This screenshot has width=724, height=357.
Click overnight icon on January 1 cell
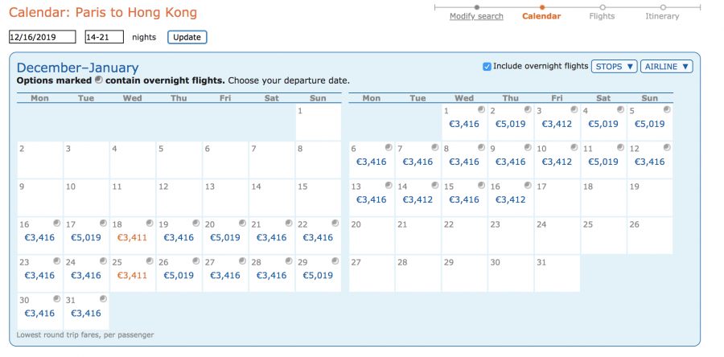[x=480, y=109]
